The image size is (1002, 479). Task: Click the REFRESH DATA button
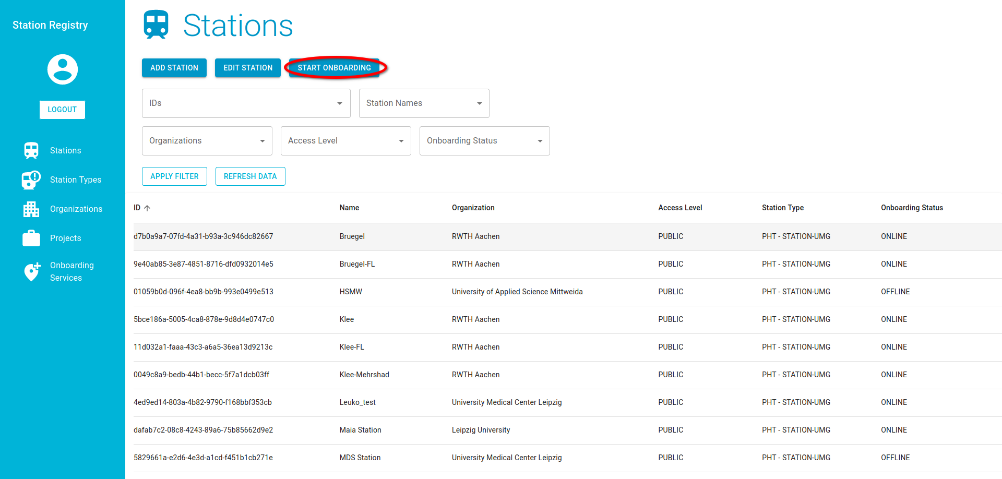(250, 176)
